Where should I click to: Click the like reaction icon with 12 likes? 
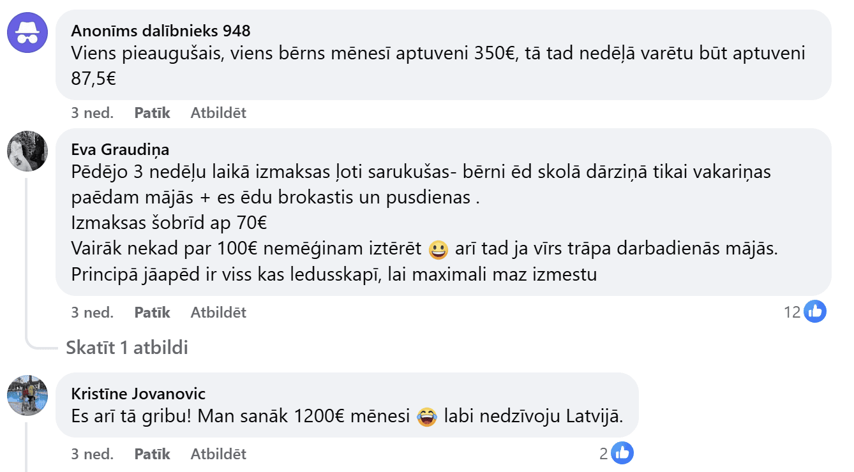814,312
